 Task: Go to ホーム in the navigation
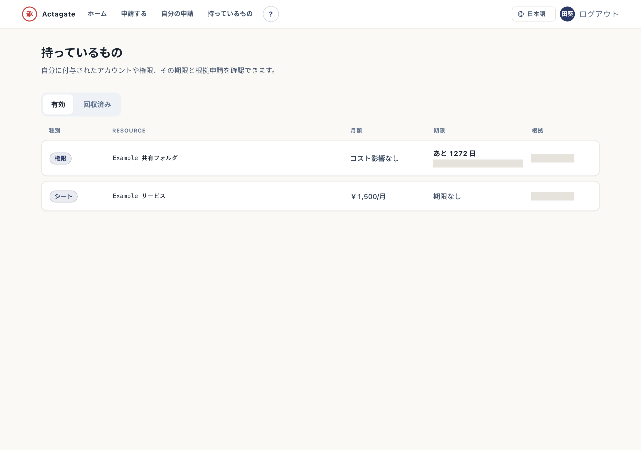pyautogui.click(x=97, y=14)
